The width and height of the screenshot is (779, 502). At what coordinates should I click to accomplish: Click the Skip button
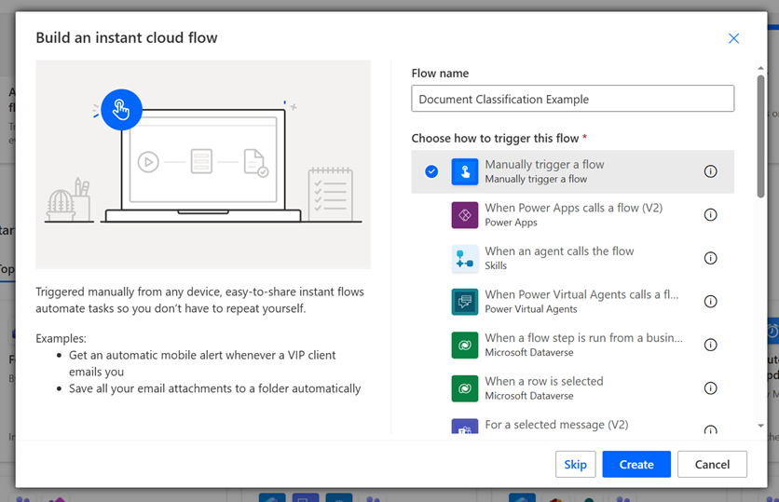(x=575, y=464)
